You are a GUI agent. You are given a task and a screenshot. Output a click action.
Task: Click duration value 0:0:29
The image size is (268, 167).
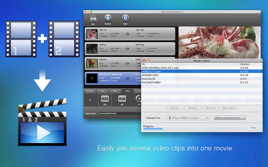[244, 75]
